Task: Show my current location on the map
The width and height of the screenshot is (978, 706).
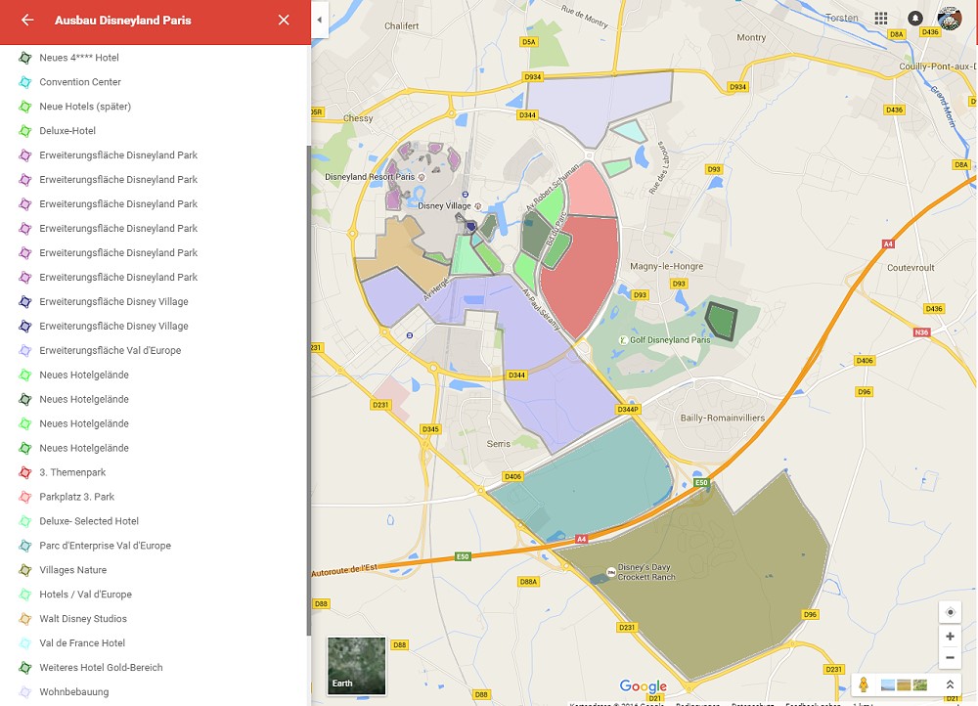Action: pyautogui.click(x=950, y=612)
